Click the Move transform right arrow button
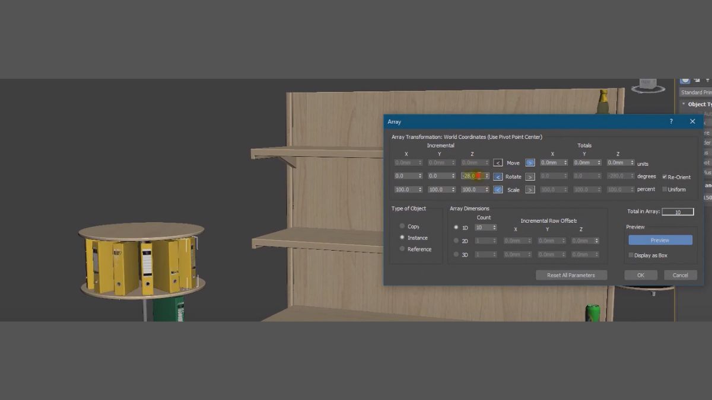The height and width of the screenshot is (400, 712). click(x=530, y=162)
